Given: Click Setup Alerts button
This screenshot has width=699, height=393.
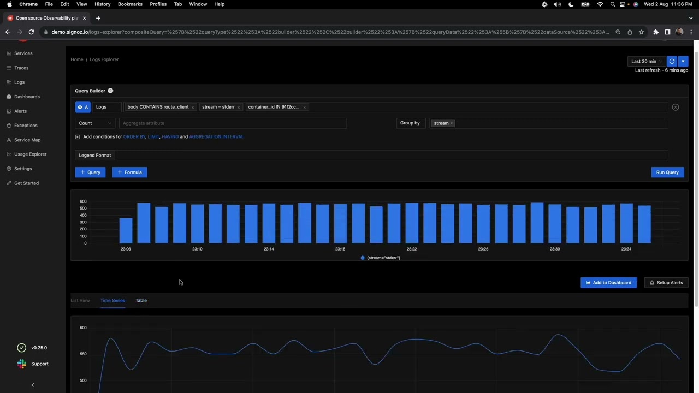Looking at the screenshot, I should tap(666, 283).
